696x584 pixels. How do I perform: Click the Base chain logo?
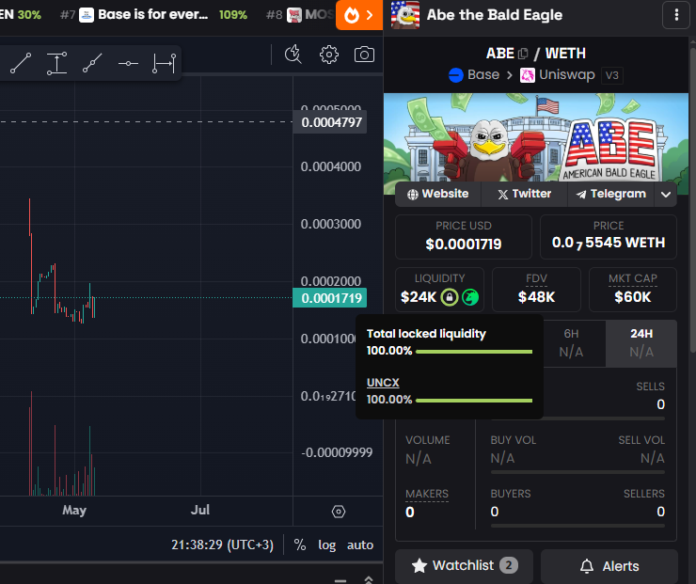point(456,75)
